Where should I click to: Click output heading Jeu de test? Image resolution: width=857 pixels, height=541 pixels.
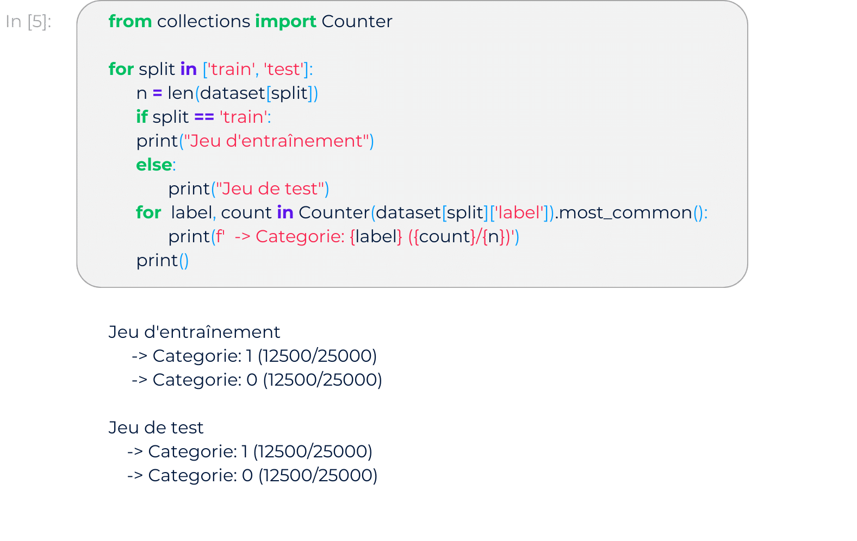(156, 427)
